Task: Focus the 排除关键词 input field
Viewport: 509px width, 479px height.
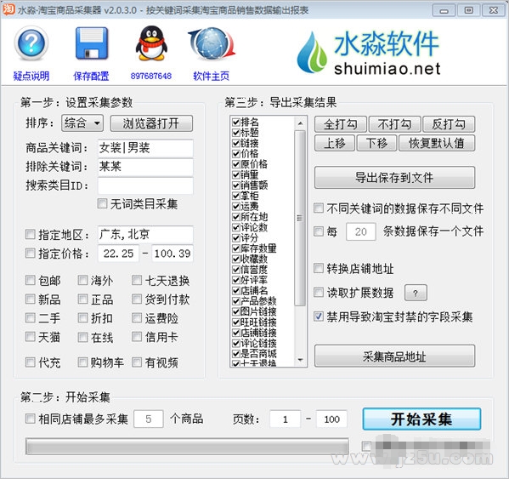Action: [145, 167]
